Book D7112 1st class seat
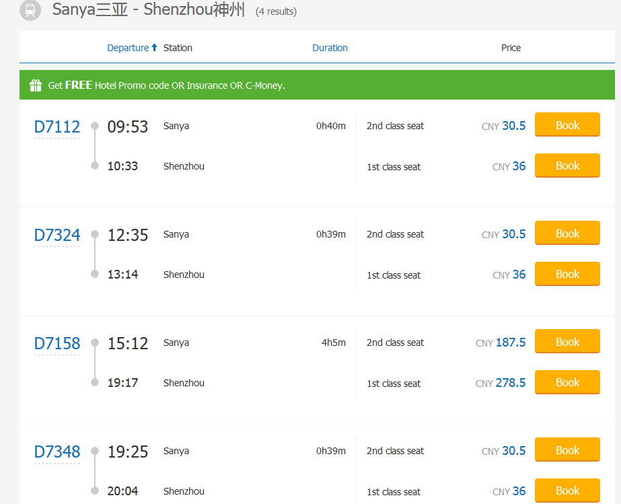Viewport: 621px width, 504px height. tap(567, 166)
